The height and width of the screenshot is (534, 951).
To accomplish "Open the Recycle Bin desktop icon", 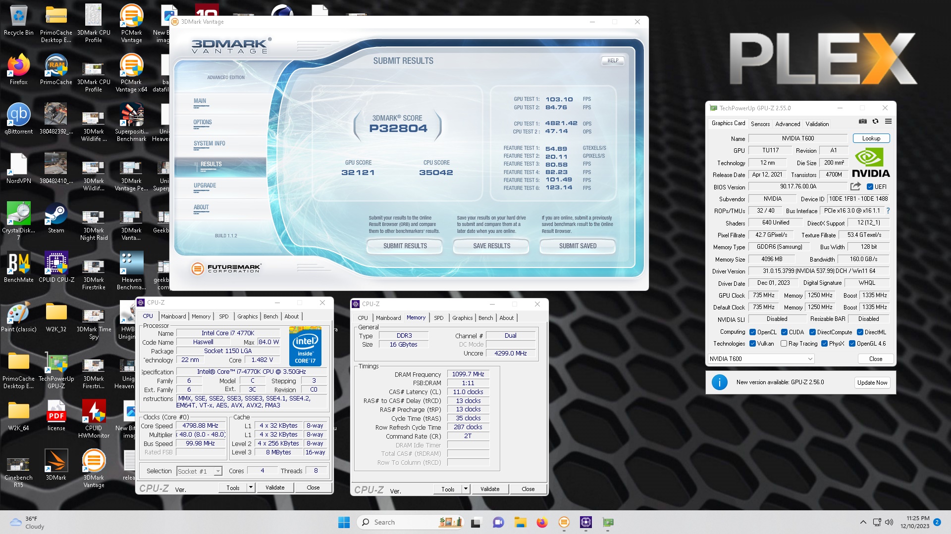I will (18, 21).
